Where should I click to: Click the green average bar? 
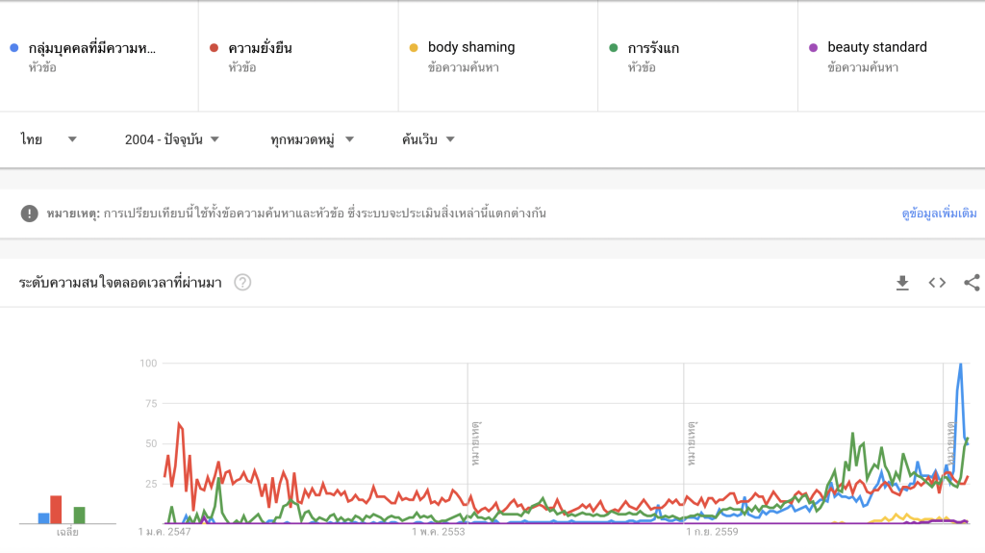(80, 515)
